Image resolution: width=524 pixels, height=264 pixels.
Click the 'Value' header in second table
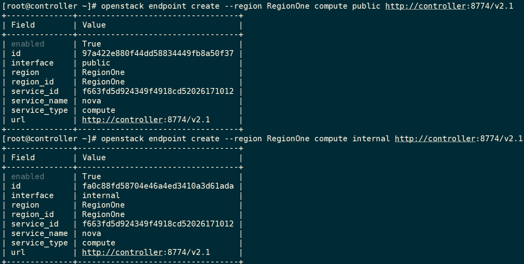point(94,157)
